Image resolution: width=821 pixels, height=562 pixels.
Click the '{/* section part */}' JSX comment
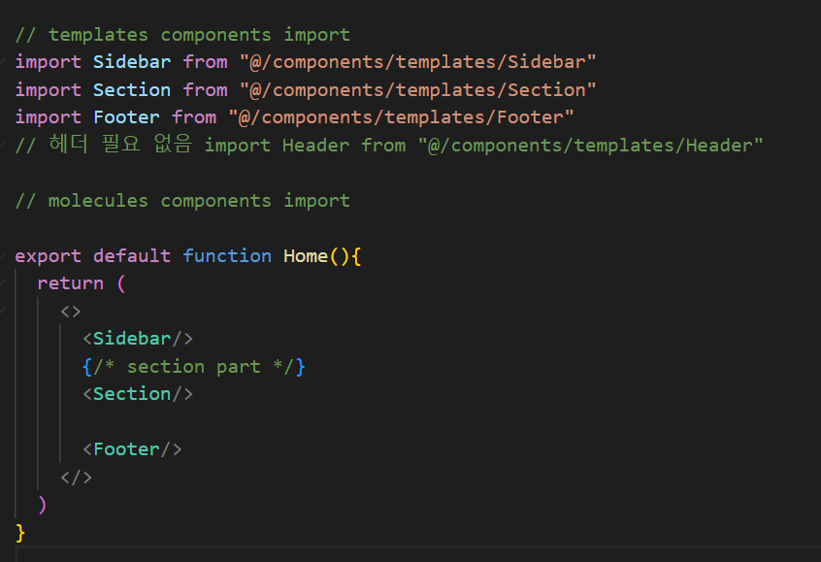pos(194,367)
